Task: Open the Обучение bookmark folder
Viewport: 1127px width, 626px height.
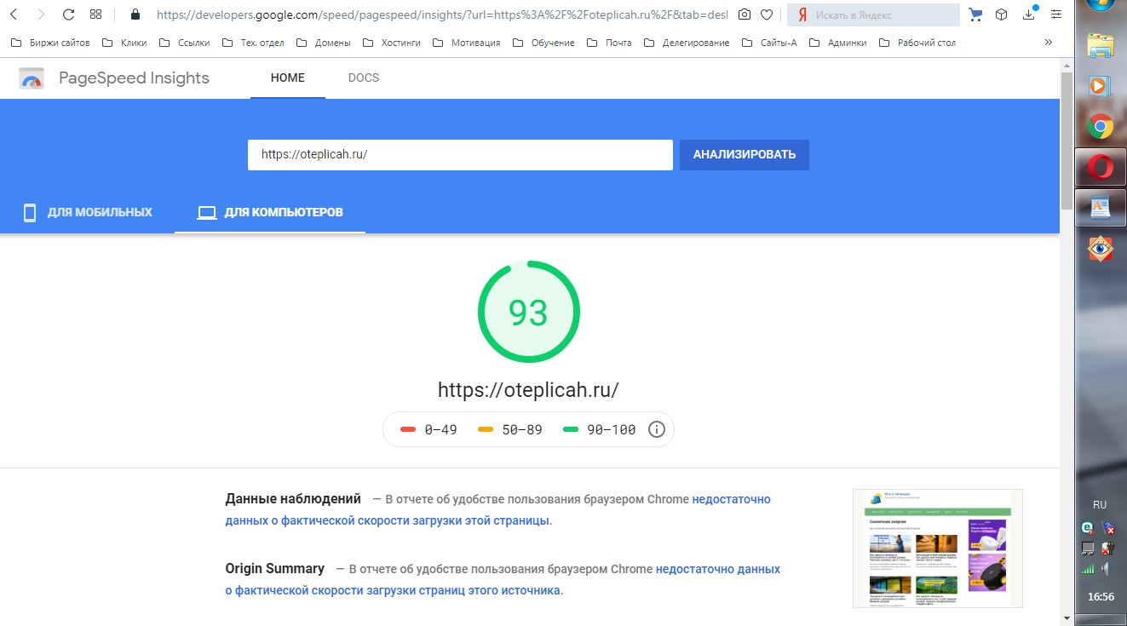Action: [x=543, y=43]
